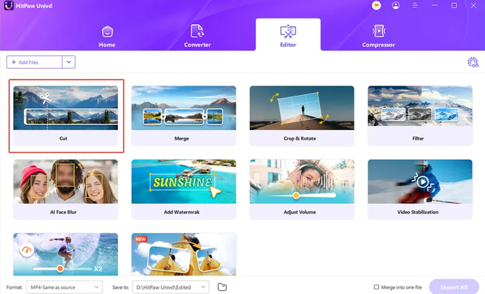The width and height of the screenshot is (485, 294).
Task: Click the HitPaw Univd logo icon
Action: [x=8, y=6]
